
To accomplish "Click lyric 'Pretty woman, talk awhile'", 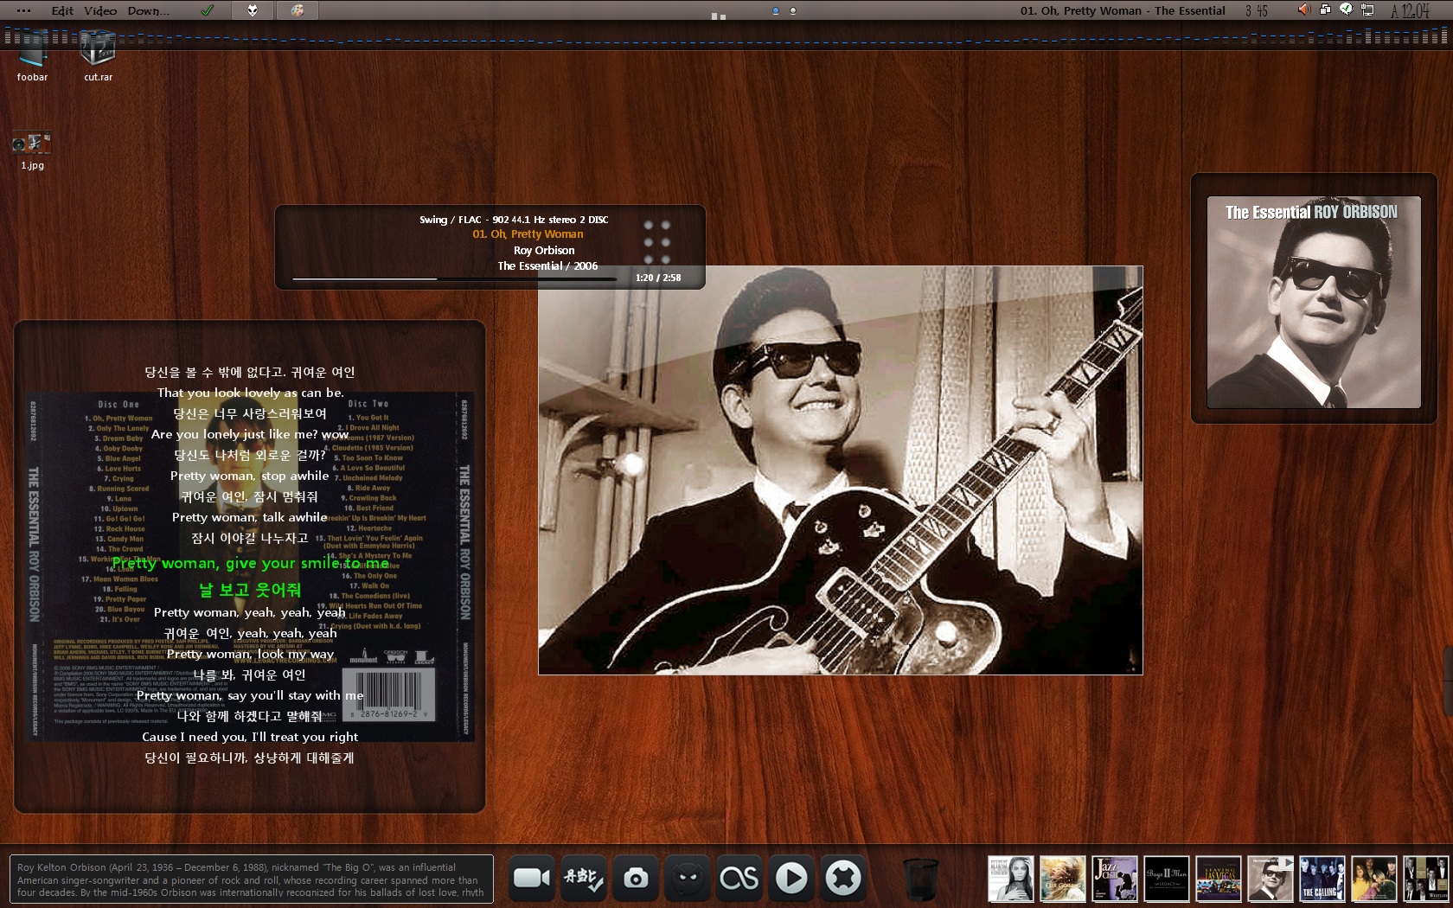I will click(x=249, y=517).
